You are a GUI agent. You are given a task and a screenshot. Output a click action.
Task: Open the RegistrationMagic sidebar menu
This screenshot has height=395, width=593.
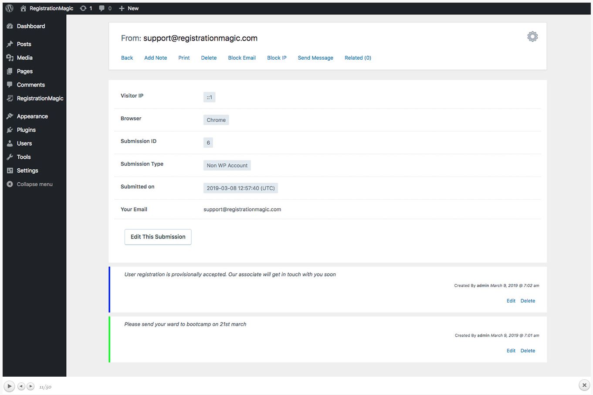(x=34, y=98)
